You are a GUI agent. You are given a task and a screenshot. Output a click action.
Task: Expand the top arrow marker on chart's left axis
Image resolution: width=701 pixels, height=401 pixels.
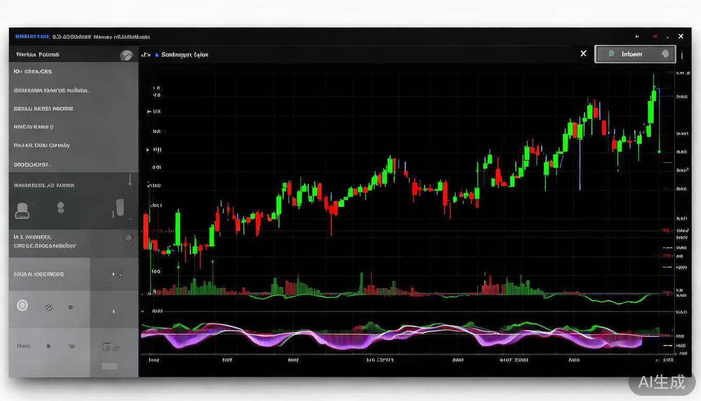click(149, 111)
